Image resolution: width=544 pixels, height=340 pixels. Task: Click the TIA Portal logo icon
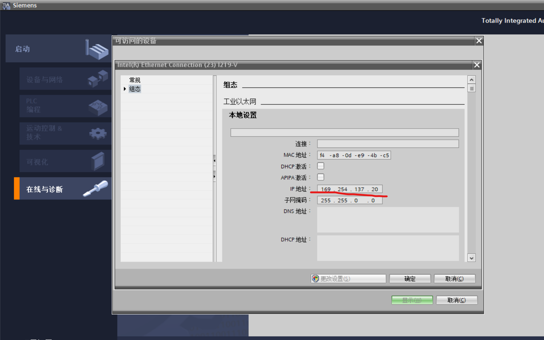[6, 5]
